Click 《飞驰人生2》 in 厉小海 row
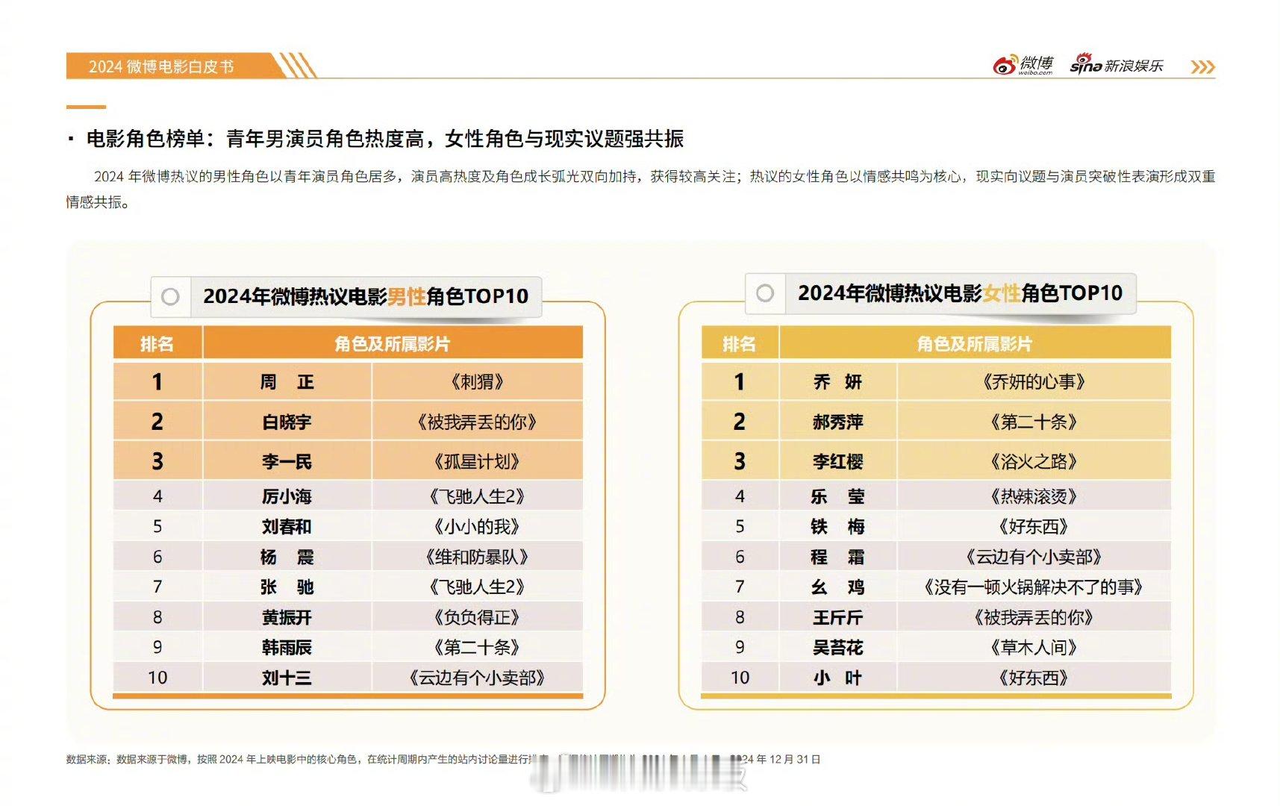Image resolution: width=1280 pixels, height=806 pixels. 477,497
